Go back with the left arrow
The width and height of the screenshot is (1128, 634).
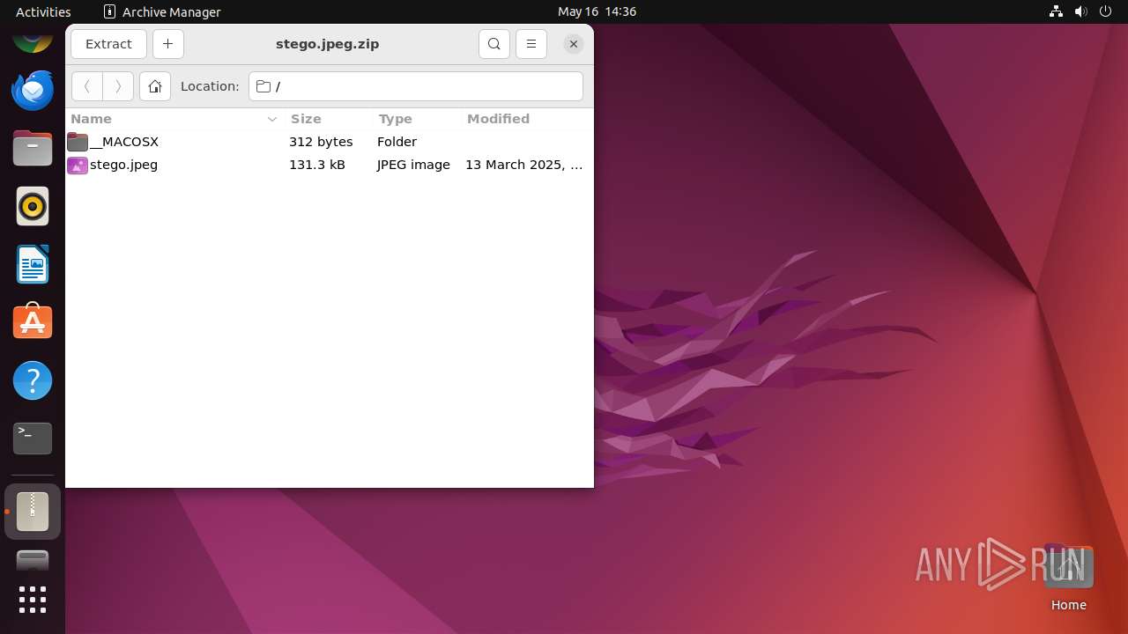click(86, 86)
